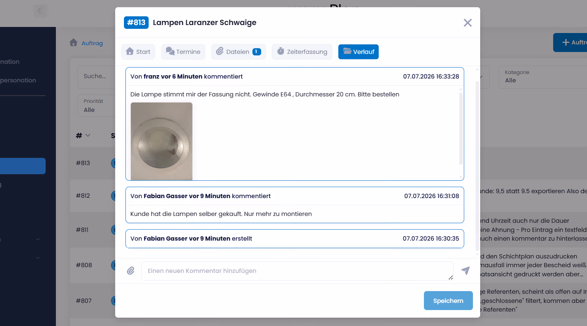The height and width of the screenshot is (326, 587).
Task: Switch to the Termine tab
Action: [x=183, y=52]
